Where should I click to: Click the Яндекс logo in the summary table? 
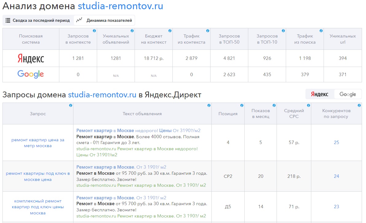(31, 59)
